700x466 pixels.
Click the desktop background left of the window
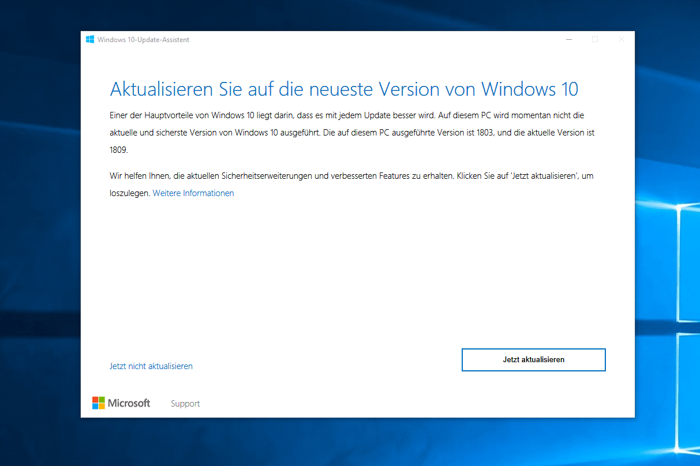[39, 231]
